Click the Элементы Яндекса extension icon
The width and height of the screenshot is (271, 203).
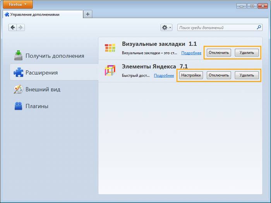pyautogui.click(x=110, y=71)
